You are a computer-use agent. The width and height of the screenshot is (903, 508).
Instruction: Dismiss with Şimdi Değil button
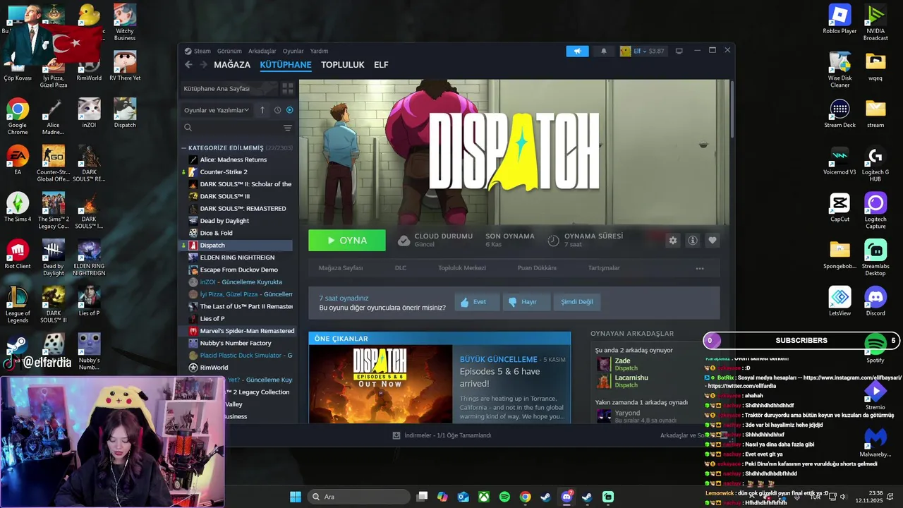[576, 302]
